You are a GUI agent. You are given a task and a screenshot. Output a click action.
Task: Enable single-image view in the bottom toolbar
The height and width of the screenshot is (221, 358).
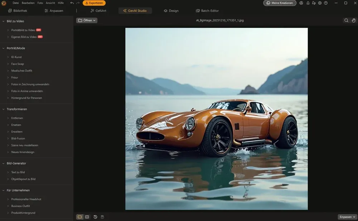(79, 217)
